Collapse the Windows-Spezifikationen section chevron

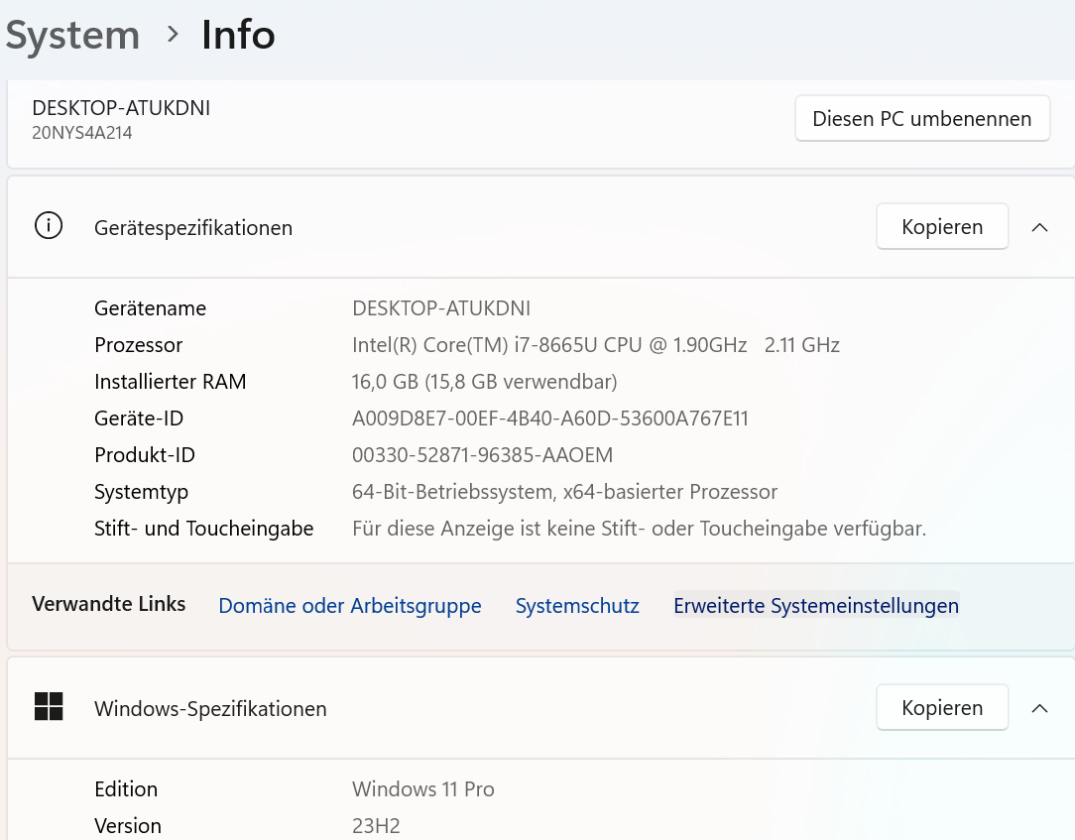(x=1039, y=708)
